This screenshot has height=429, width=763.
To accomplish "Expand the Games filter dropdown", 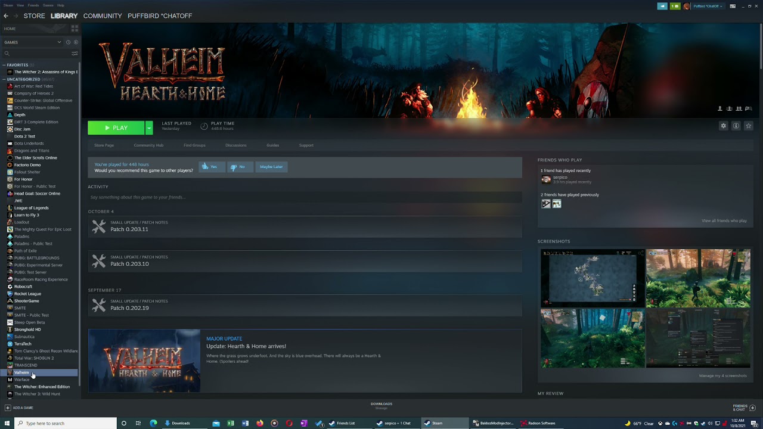I will (x=59, y=42).
